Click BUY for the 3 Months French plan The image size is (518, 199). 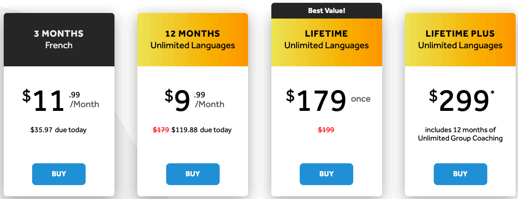[59, 174]
